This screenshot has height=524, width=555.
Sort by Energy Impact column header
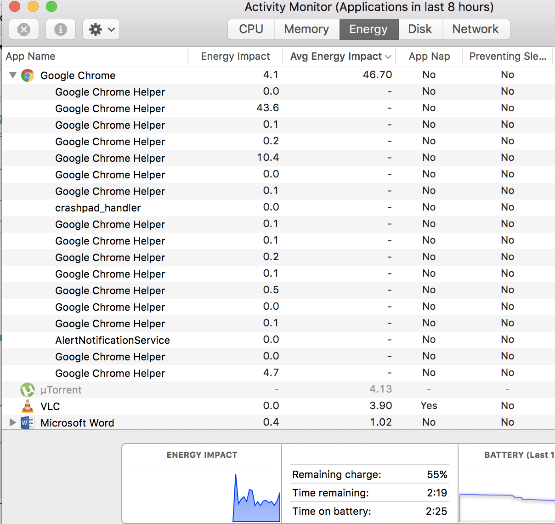click(235, 57)
